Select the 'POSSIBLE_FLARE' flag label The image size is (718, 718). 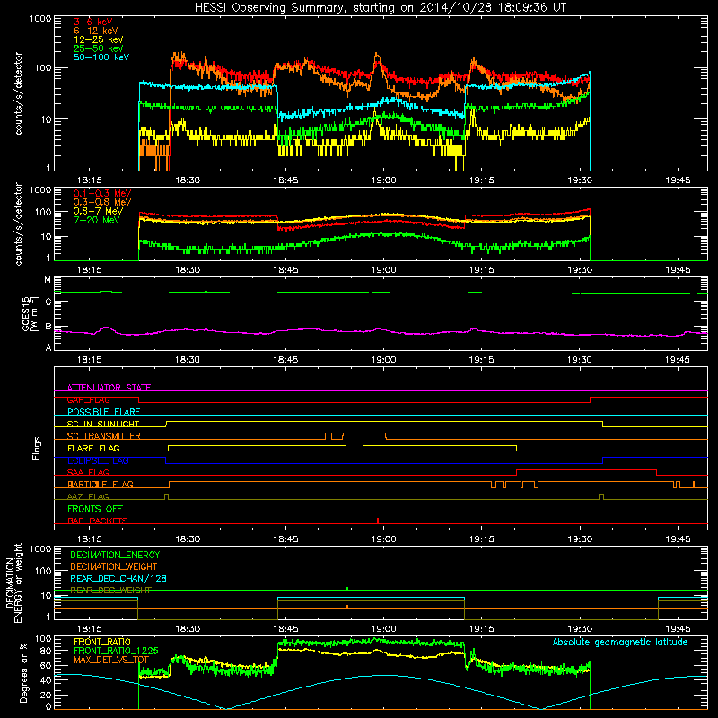[x=103, y=412]
